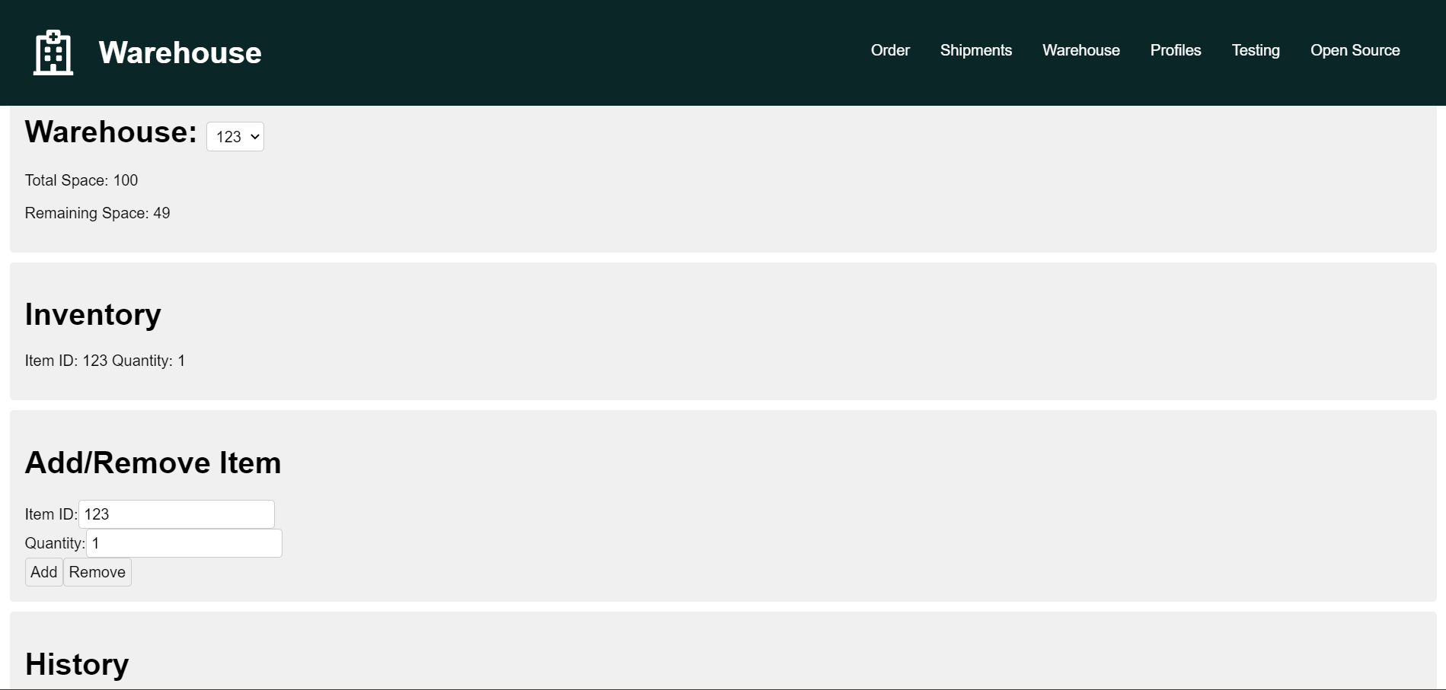Click the Inventory section heading
Image resolution: width=1446 pixels, height=690 pixels.
pos(93,314)
